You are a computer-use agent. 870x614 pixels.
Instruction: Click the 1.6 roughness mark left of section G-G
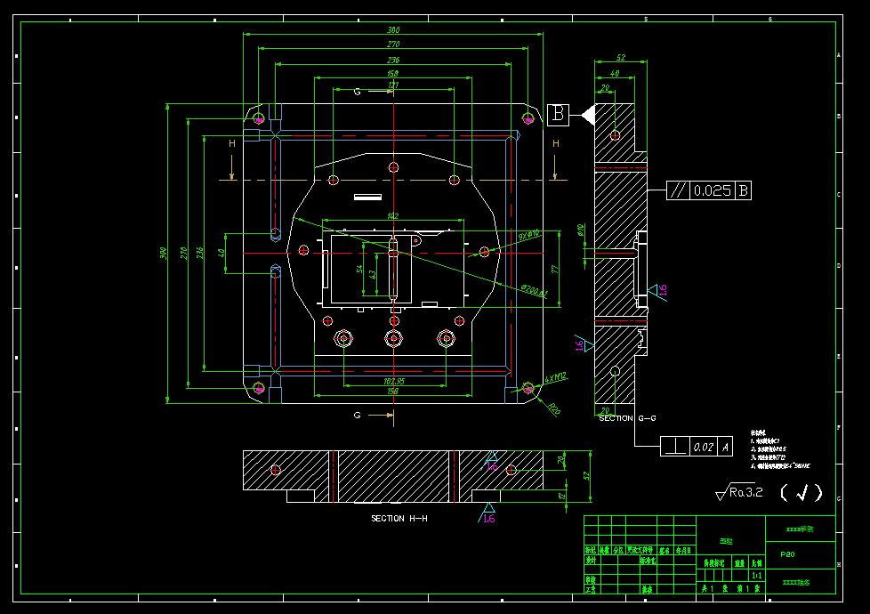[584, 343]
